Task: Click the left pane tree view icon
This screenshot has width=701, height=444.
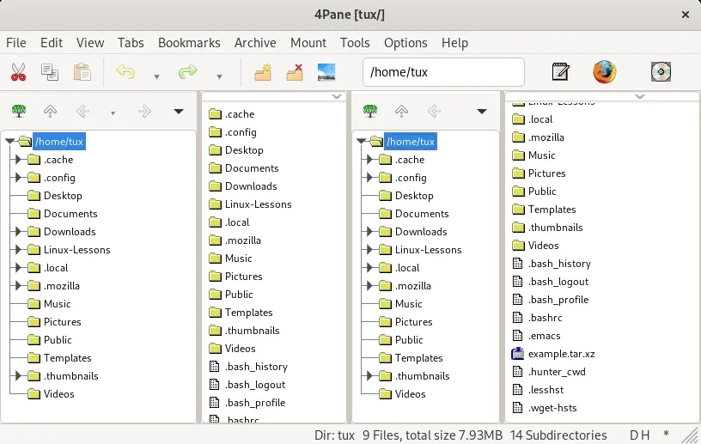Action: [x=19, y=111]
